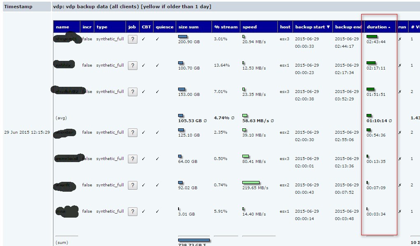Click the (avg) row label

pos(61,118)
